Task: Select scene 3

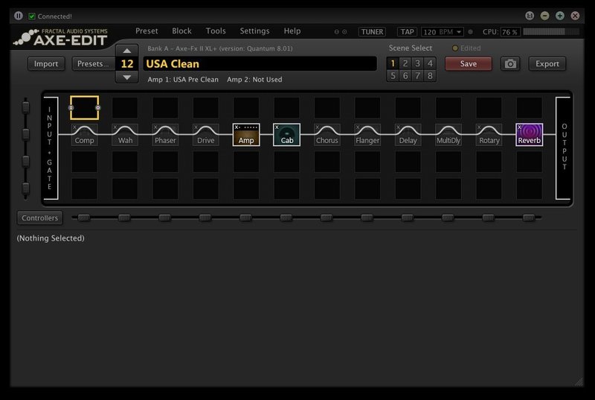Action: (x=417, y=63)
